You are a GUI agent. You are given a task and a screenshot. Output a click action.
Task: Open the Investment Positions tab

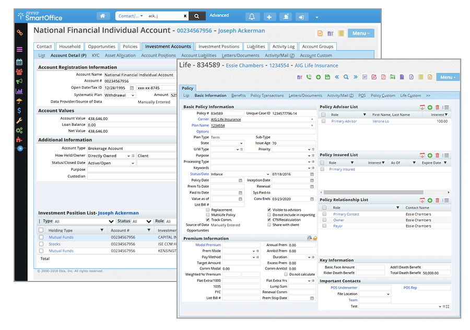tap(219, 46)
